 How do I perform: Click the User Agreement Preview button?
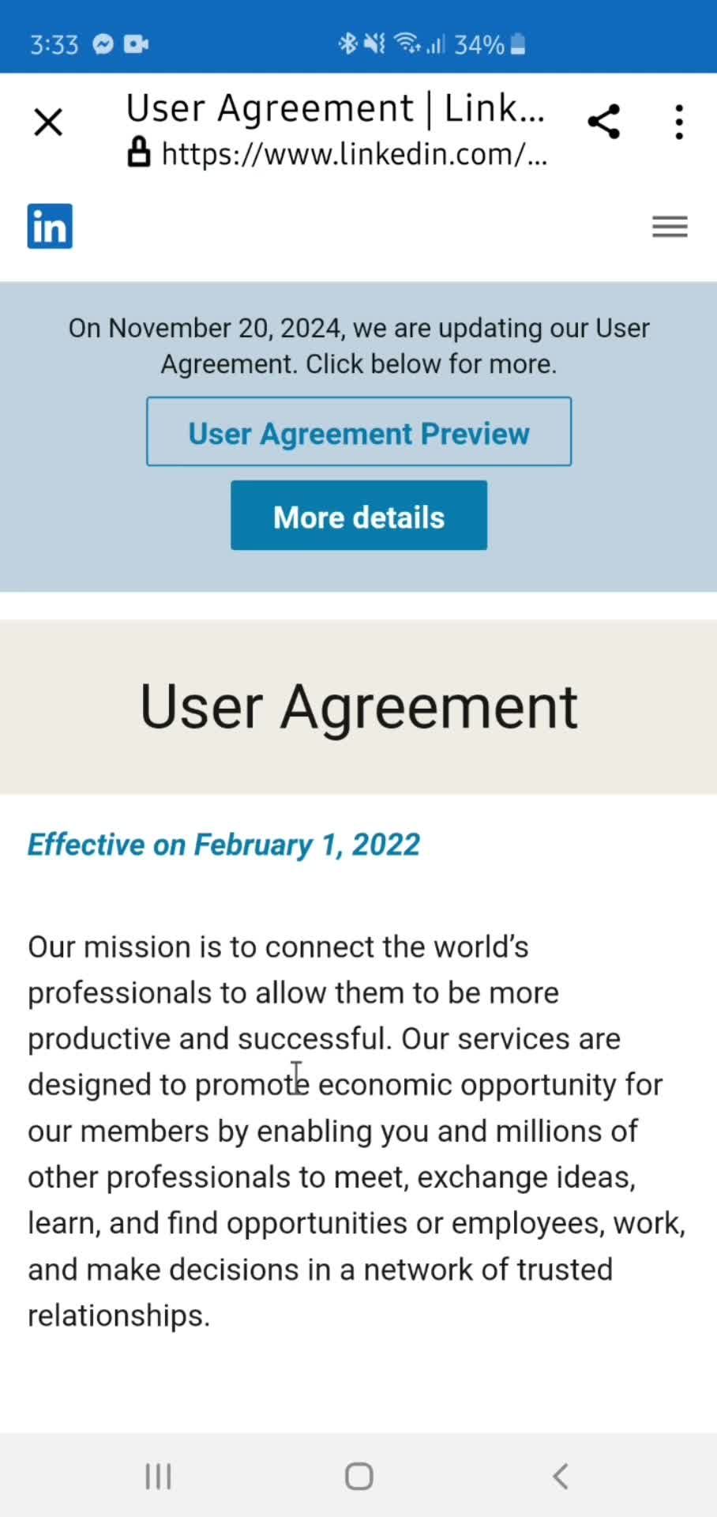pos(358,431)
